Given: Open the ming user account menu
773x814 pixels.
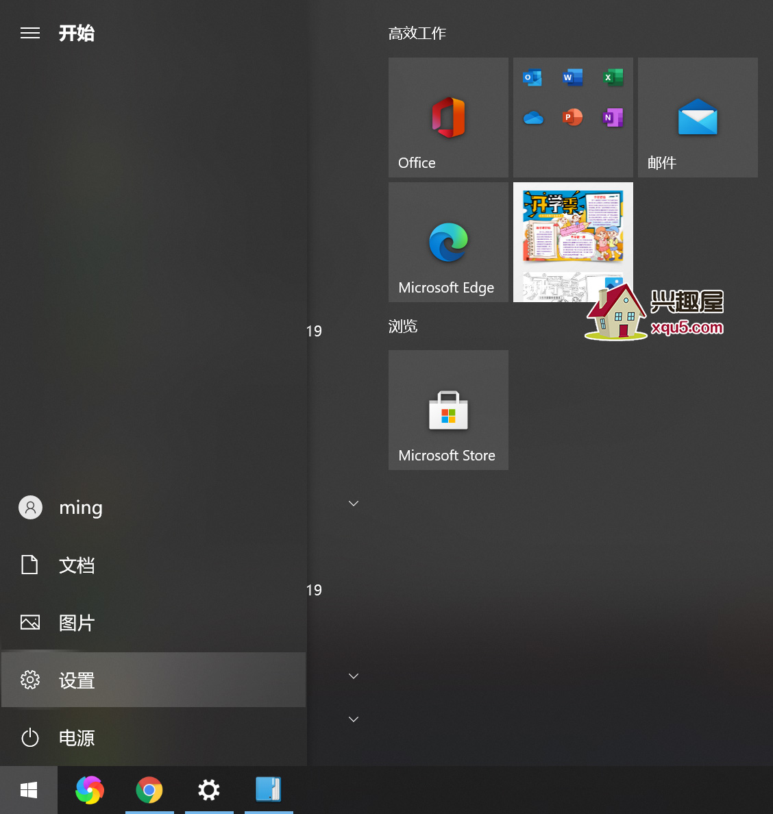Looking at the screenshot, I should [153, 508].
